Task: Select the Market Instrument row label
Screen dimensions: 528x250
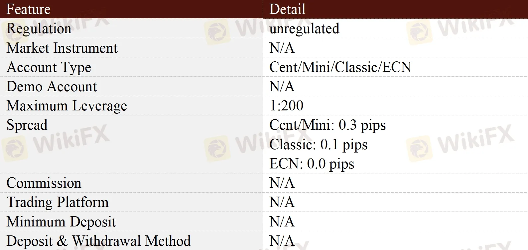Action: click(x=62, y=48)
